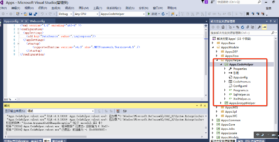
Task: Open the 视图(V) menu
Action: [29, 8]
